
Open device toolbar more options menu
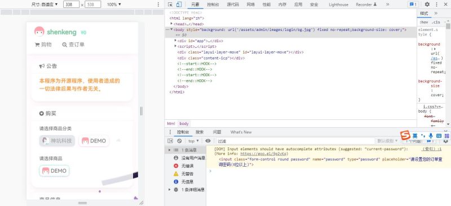pos(158,5)
